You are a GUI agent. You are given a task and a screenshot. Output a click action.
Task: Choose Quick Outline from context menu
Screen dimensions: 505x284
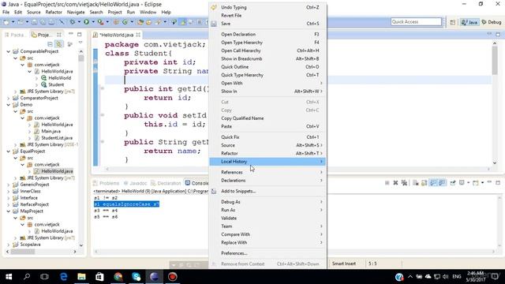[267, 66]
